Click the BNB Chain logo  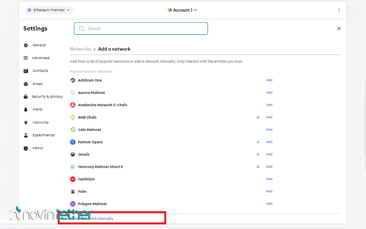[x=73, y=118]
